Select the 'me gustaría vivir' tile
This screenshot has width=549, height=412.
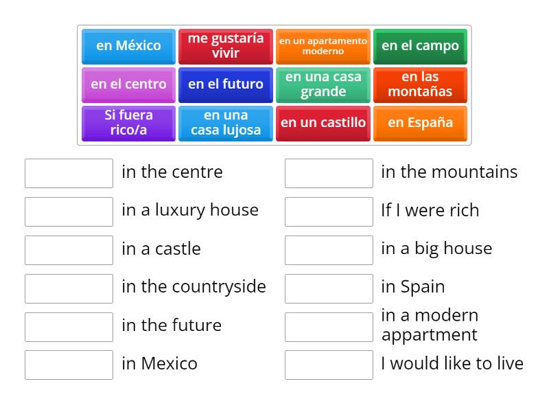pos(226,46)
